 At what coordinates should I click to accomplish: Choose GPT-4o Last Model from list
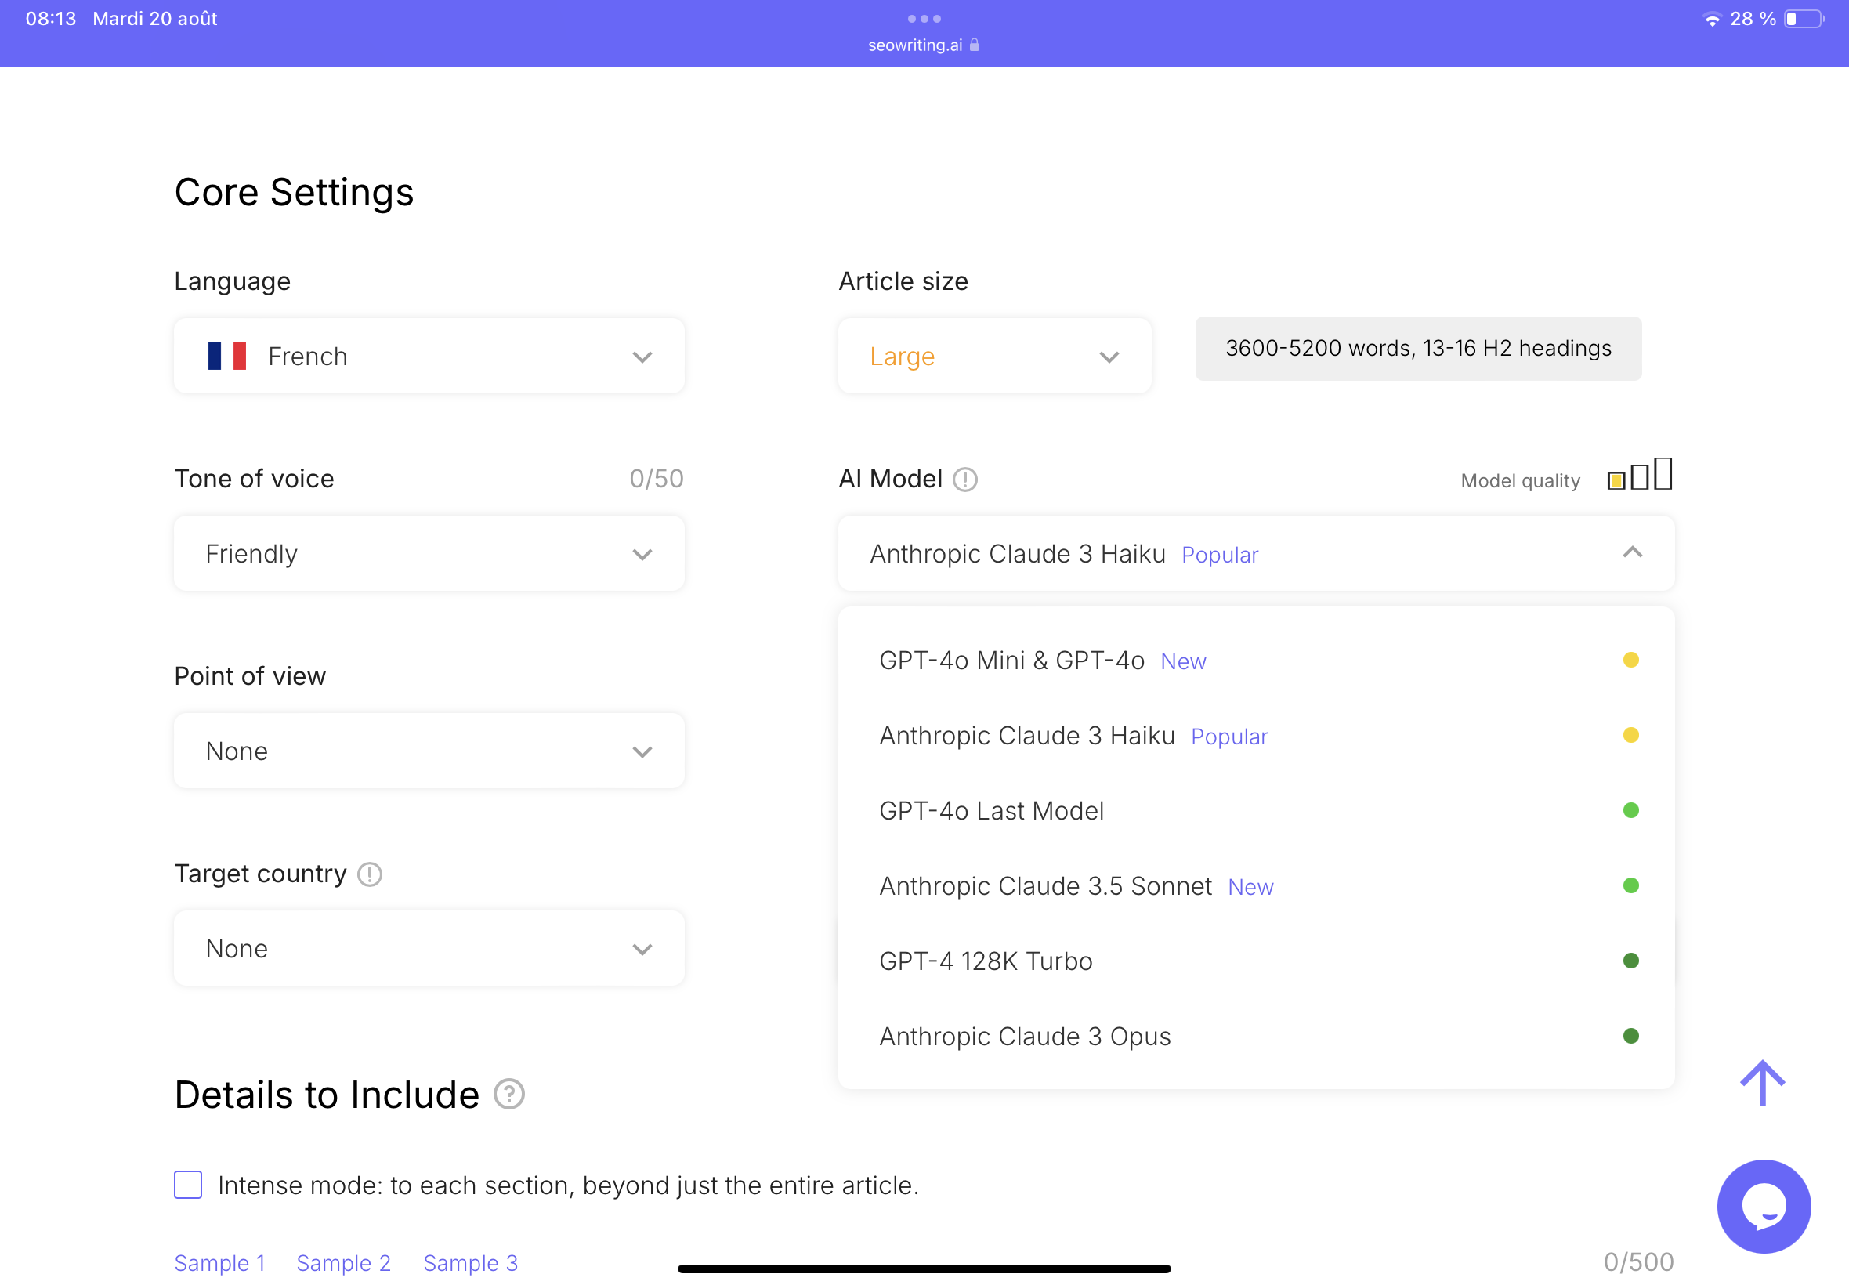point(993,809)
